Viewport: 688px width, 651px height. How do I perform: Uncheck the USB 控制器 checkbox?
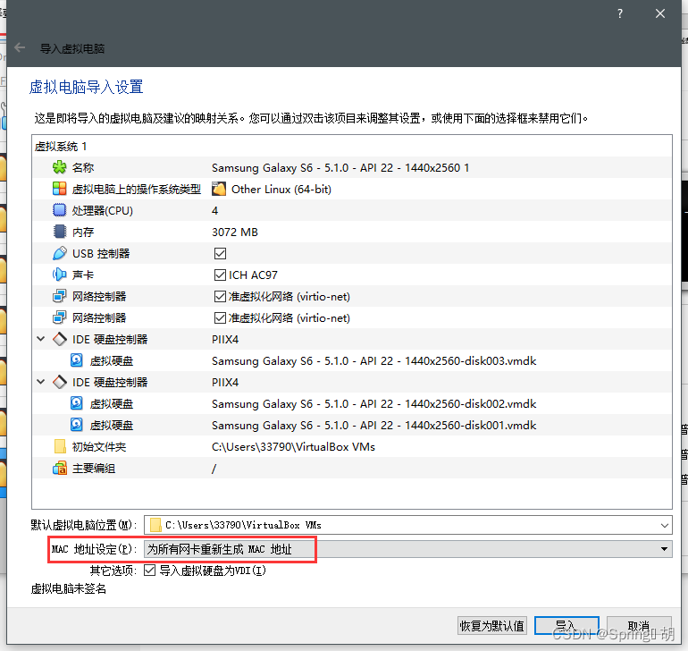pos(220,253)
